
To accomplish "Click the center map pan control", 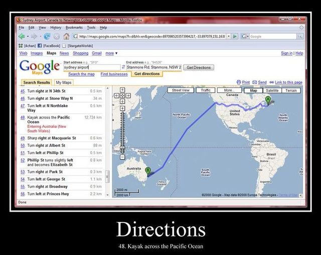I will [x=122, y=95].
